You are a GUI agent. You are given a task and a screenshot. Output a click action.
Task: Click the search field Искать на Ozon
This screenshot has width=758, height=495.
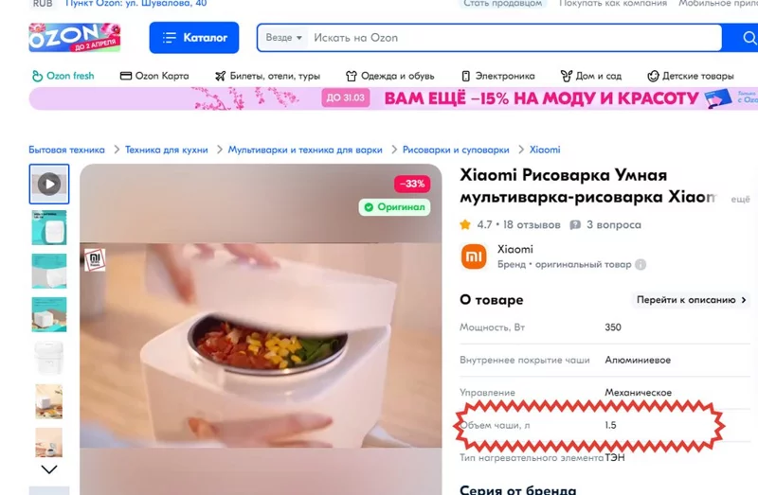(514, 38)
